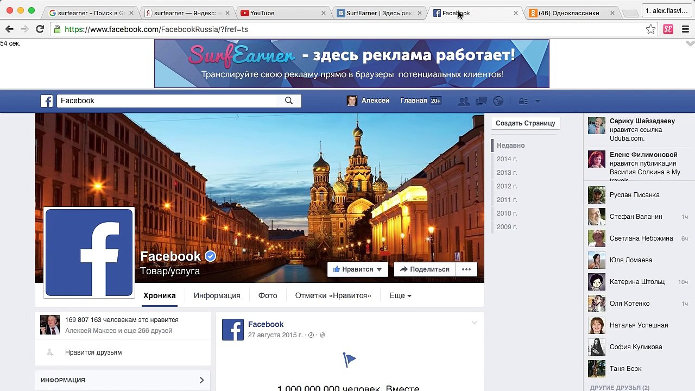Open the notifications globe icon
695x391 pixels.
click(x=498, y=101)
